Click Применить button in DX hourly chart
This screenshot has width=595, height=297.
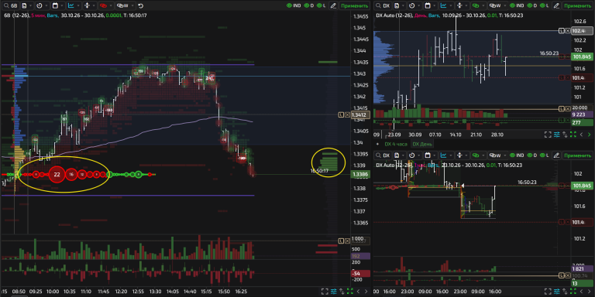click(x=578, y=155)
